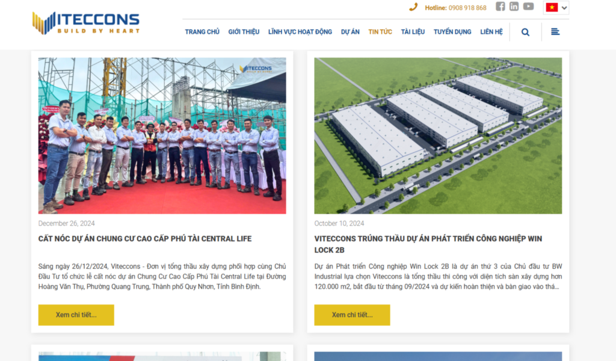Open the LinkedIn social icon

point(514,6)
